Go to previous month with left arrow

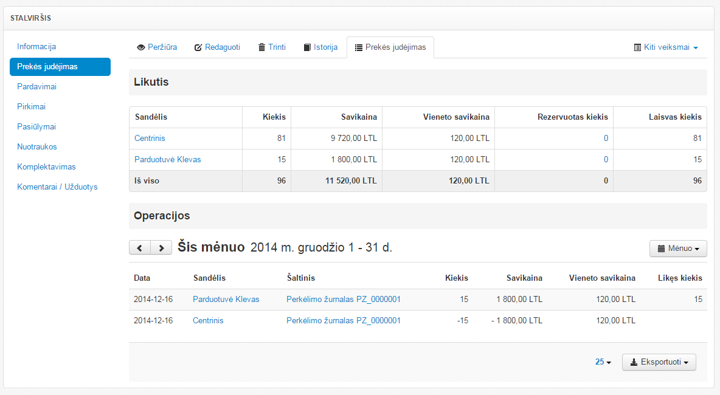pos(140,248)
